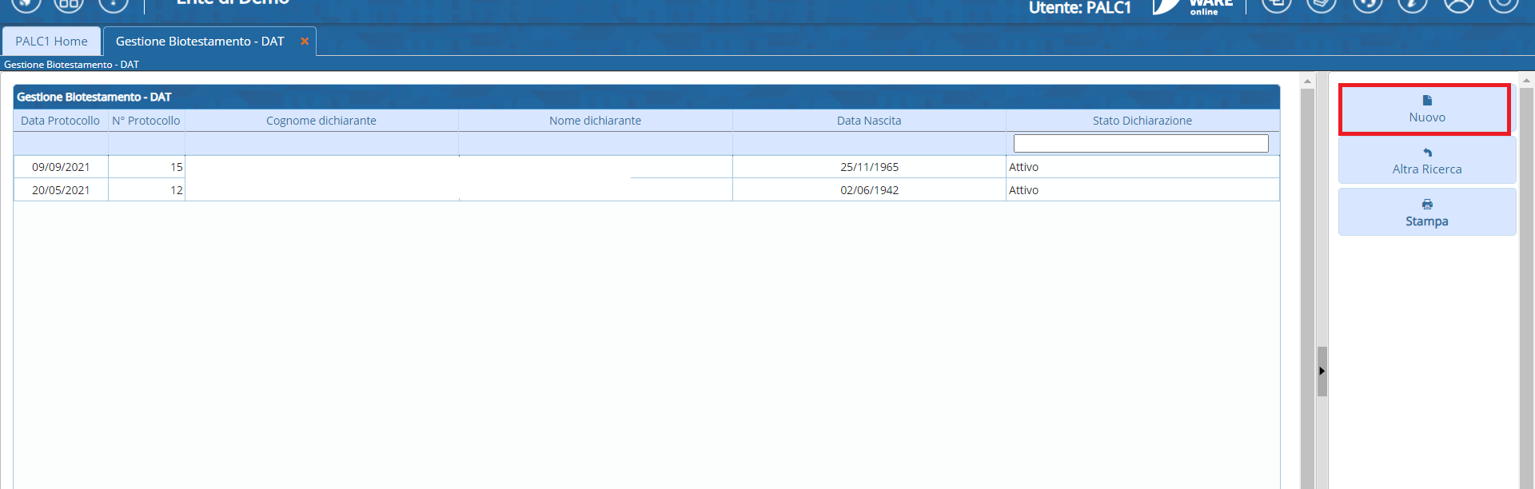Click the Nuovo button

point(1427,109)
